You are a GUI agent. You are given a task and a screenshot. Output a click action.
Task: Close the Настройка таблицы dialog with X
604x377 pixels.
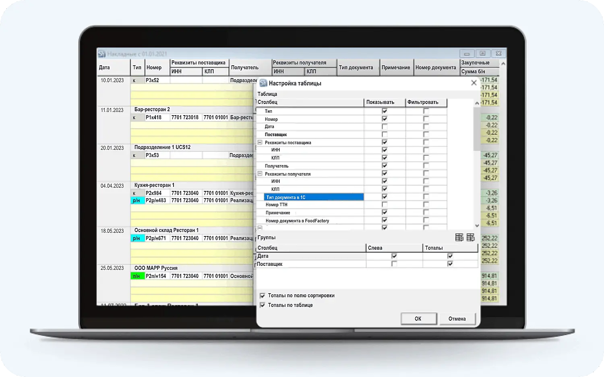pyautogui.click(x=474, y=83)
